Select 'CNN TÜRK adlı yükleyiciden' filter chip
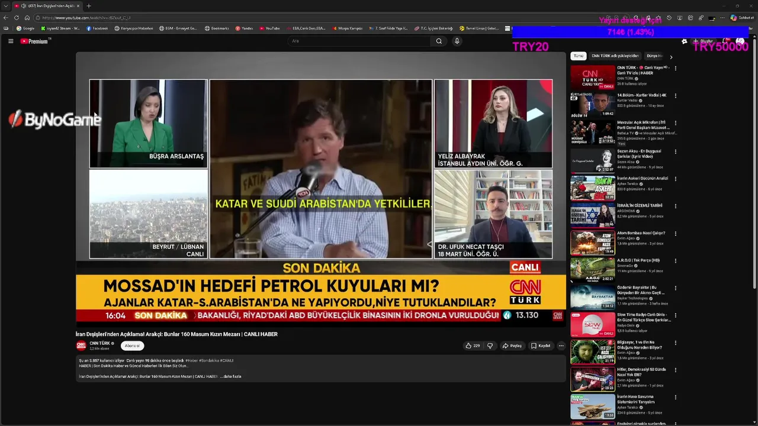The width and height of the screenshot is (758, 426). click(x=615, y=56)
